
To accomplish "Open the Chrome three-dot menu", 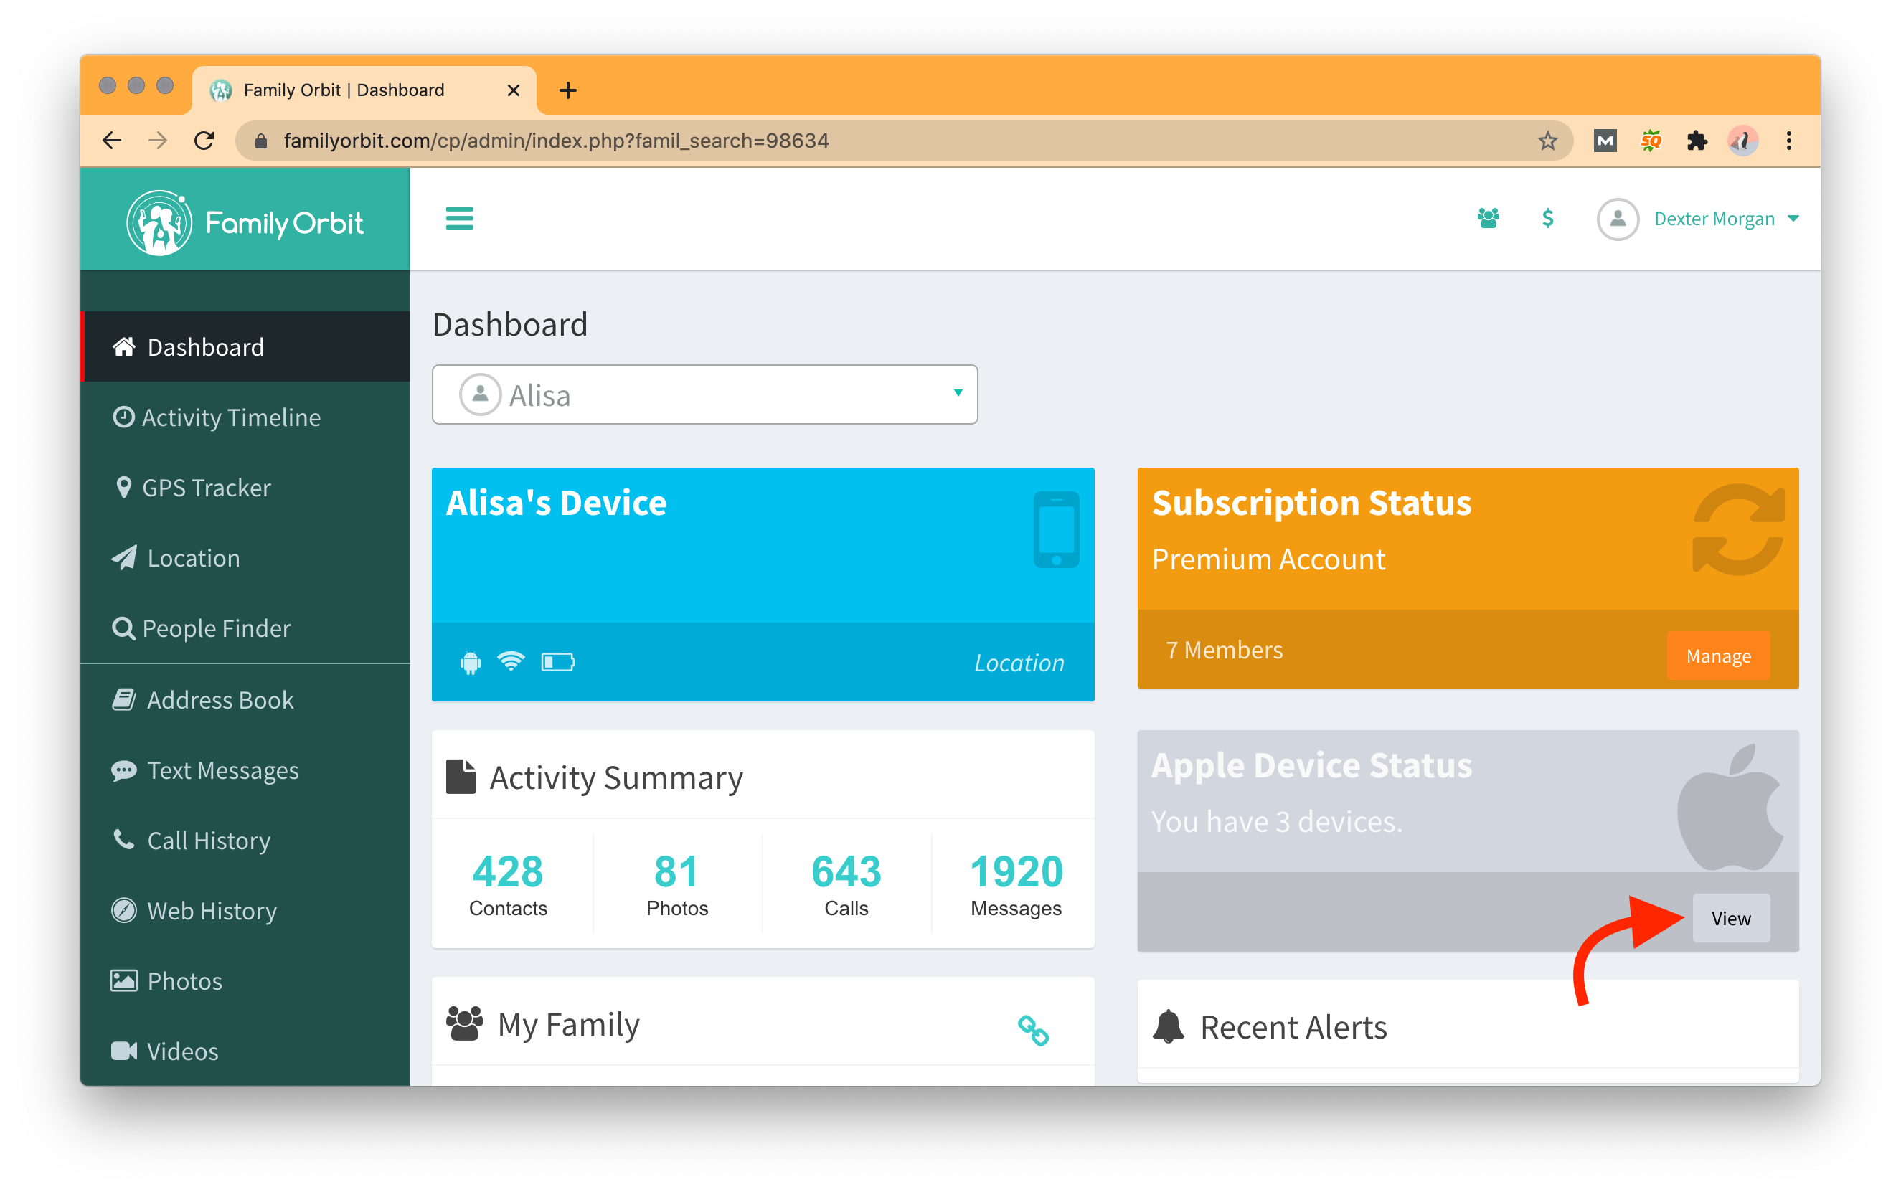I will (x=1788, y=141).
